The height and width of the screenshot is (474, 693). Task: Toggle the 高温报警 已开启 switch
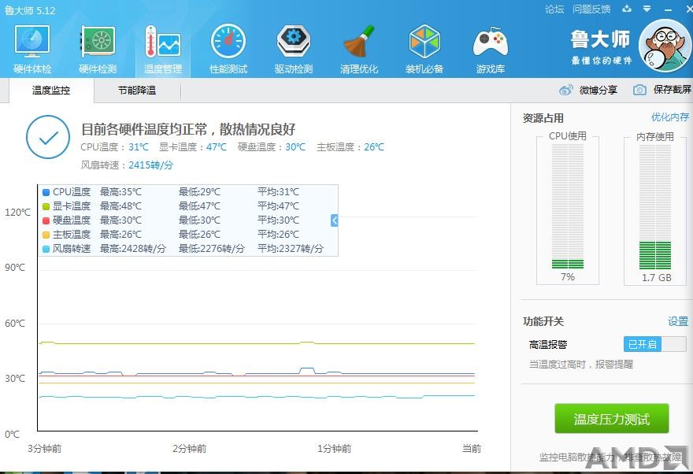coord(655,344)
